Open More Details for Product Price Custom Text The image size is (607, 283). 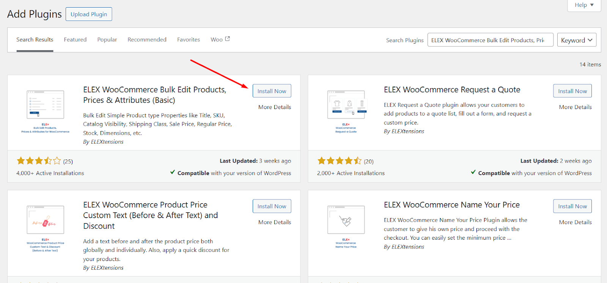coord(275,222)
